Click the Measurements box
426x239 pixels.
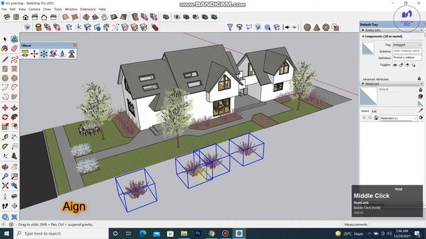click(397, 224)
